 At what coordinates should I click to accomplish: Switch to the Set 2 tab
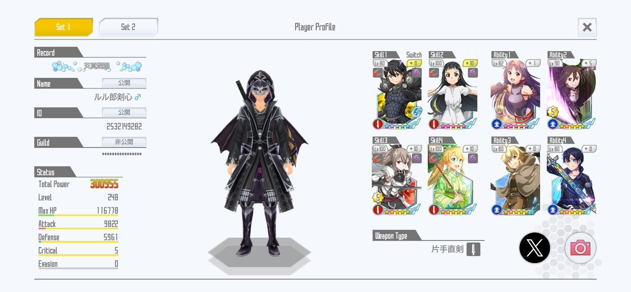[x=128, y=27]
